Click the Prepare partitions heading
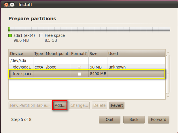178x133 pixels. pos(32,18)
